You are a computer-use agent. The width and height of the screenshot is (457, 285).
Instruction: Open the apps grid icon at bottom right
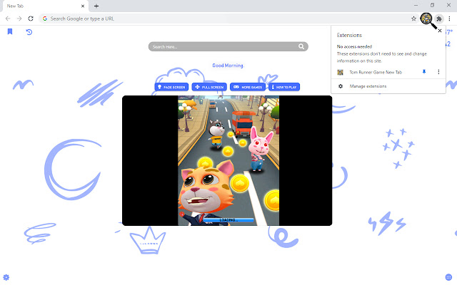[448, 277]
